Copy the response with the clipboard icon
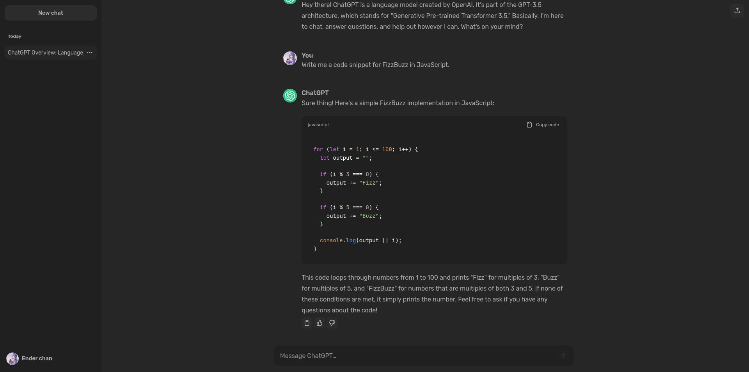749x372 pixels. (307, 323)
